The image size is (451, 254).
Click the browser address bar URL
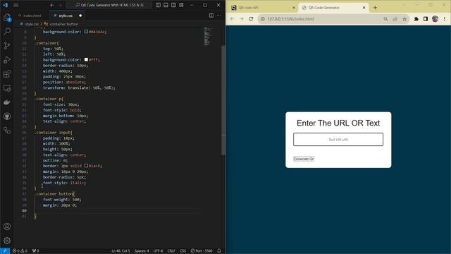pos(290,19)
